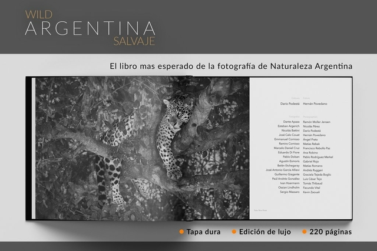
Task: Click the orange bullet beside Tapa dura
Action: click(182, 232)
